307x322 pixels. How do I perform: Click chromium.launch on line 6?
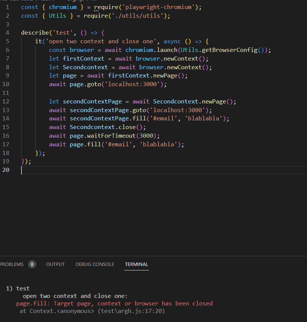(151, 50)
